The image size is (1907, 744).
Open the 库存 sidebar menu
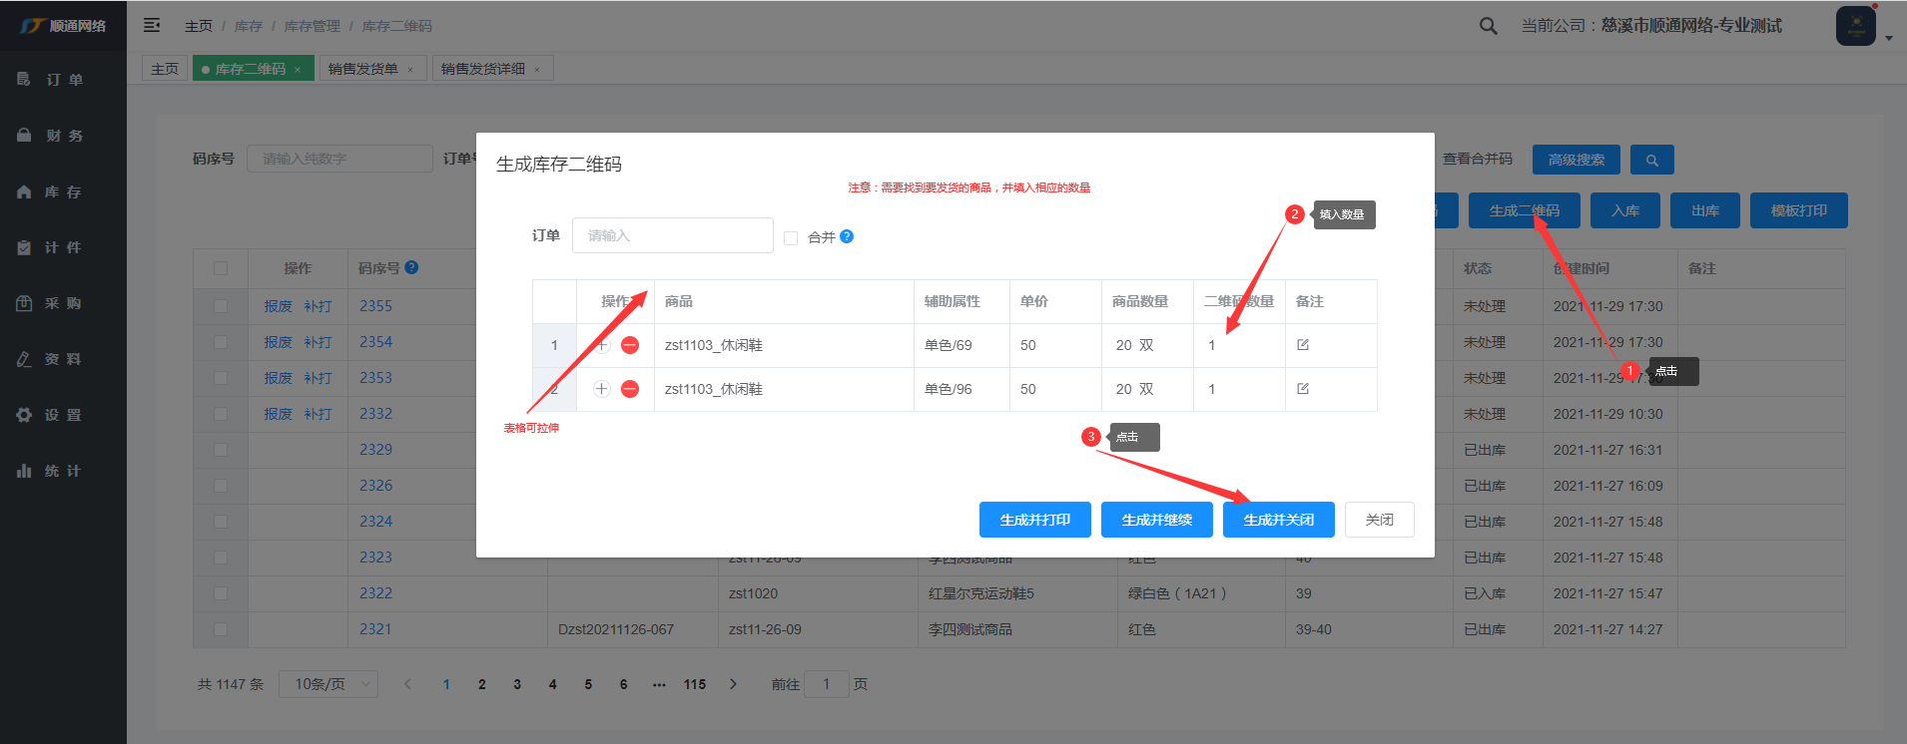point(63,191)
